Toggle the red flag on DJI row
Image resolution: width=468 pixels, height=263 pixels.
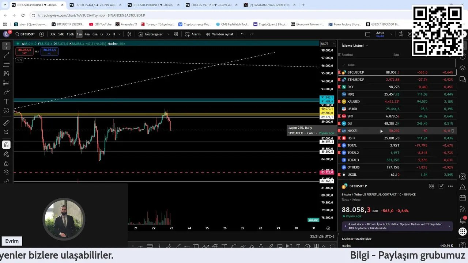tap(339, 123)
